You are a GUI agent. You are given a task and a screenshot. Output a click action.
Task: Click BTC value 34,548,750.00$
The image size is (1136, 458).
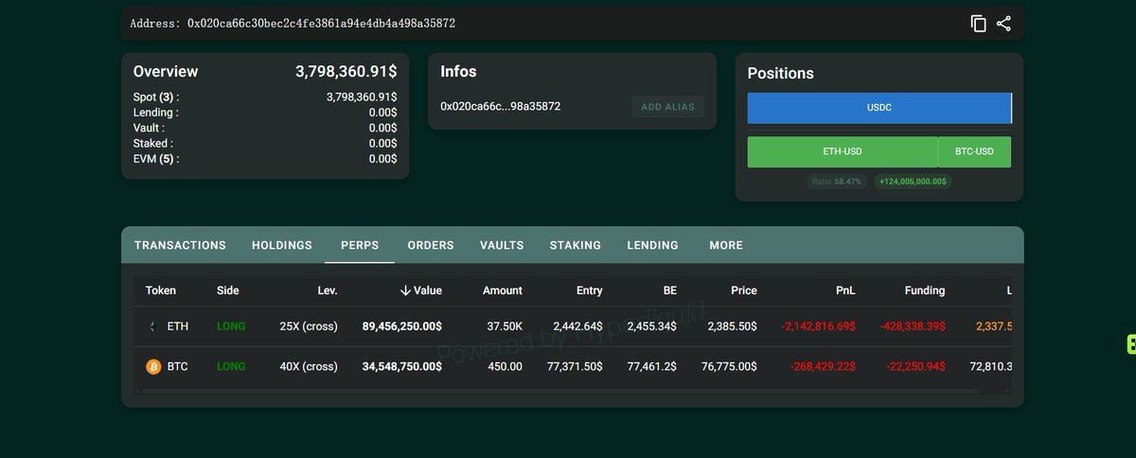[402, 366]
